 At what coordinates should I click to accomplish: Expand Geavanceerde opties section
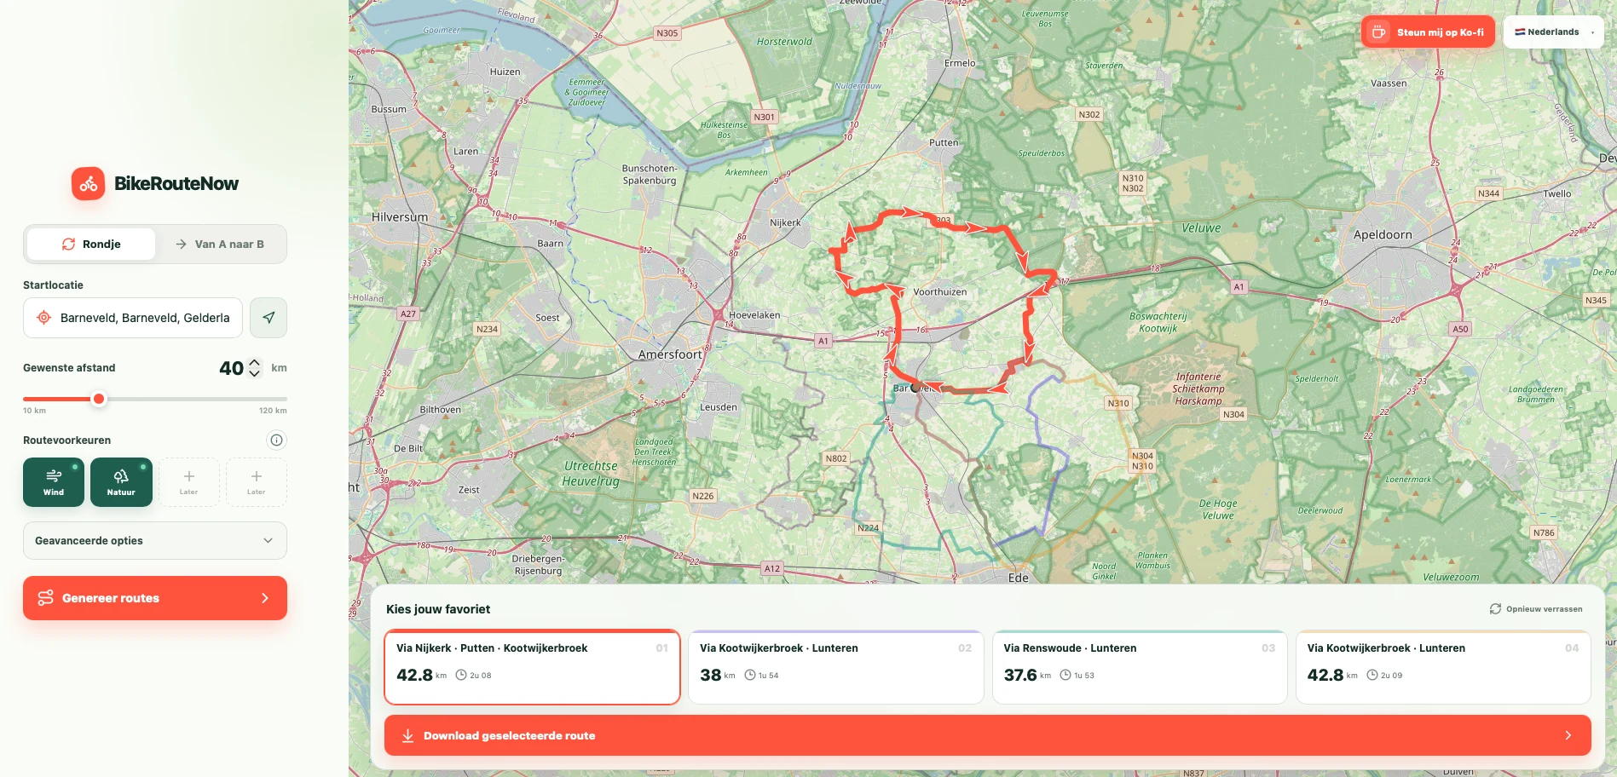[155, 541]
